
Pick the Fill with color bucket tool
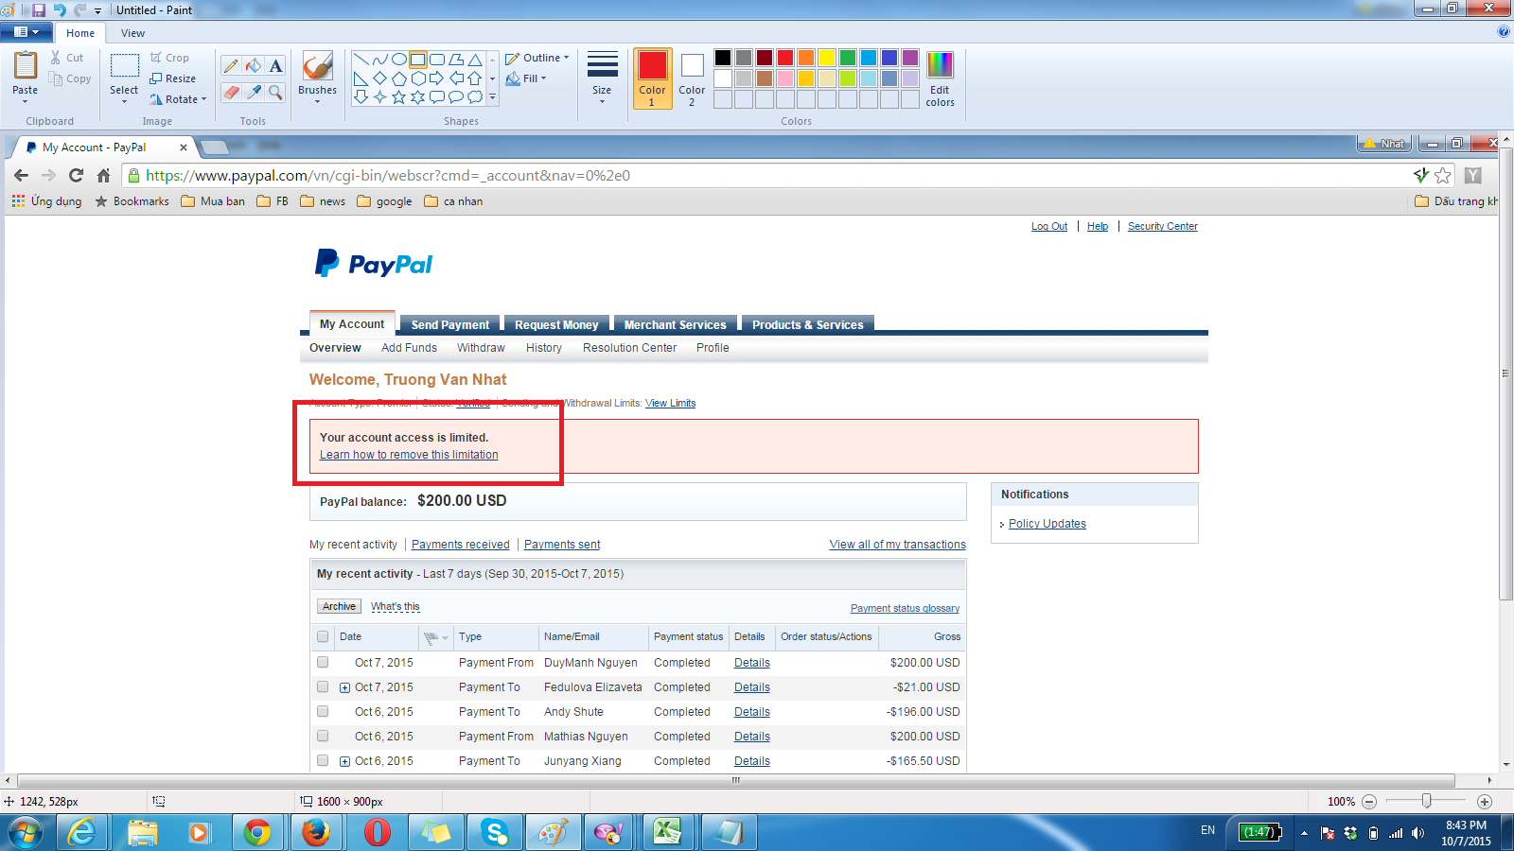[254, 66]
